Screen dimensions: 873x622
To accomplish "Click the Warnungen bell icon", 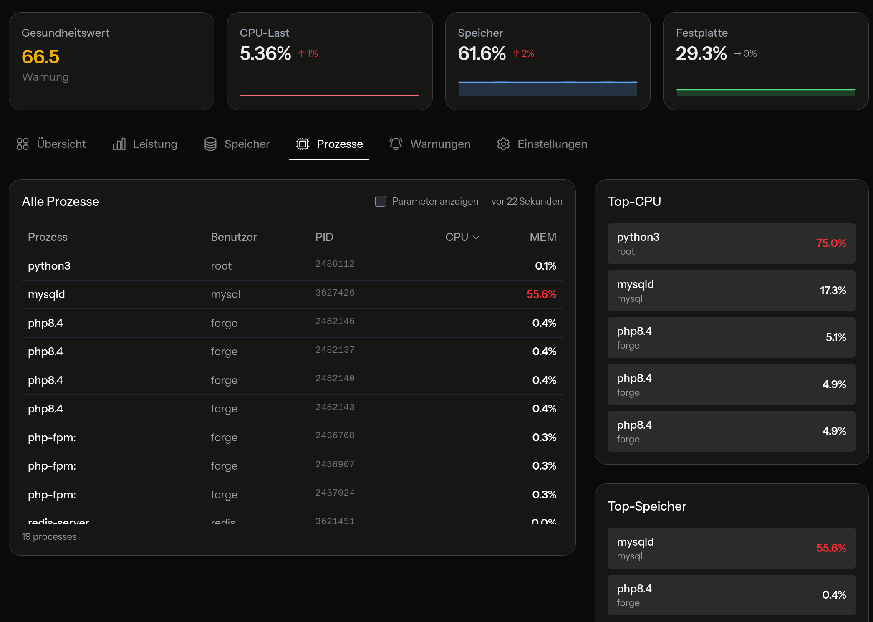I will pos(396,144).
